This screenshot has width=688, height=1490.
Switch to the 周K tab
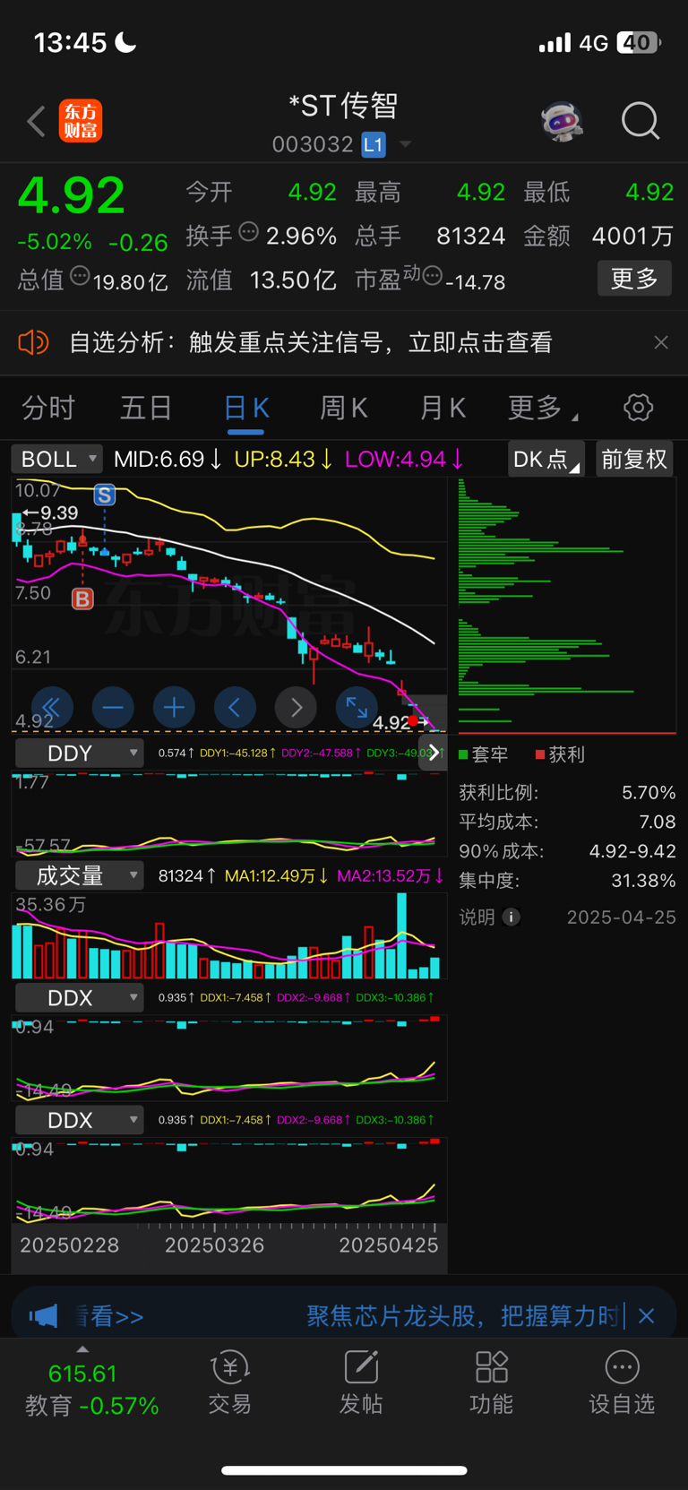pos(344,409)
